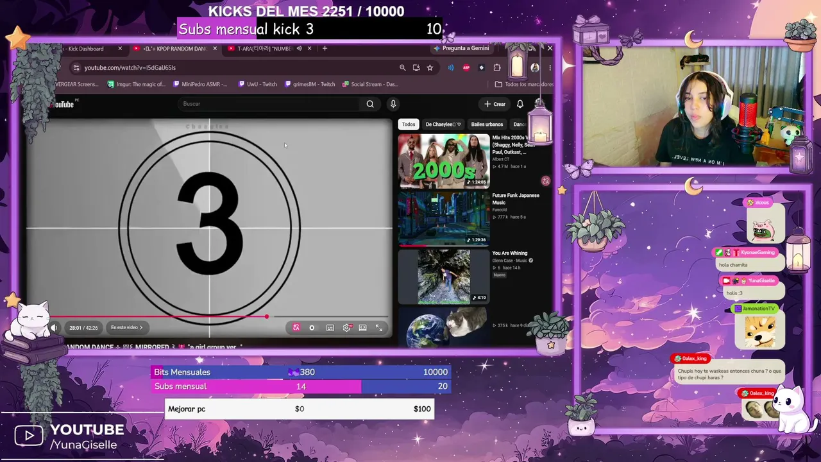Open YouTube notifications bell

[x=520, y=104]
